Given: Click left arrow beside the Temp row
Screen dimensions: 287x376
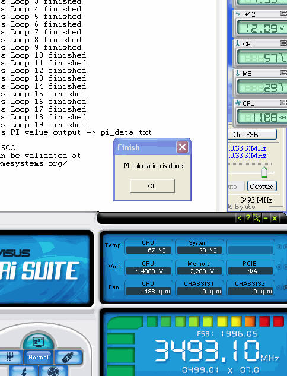Looking at the screenshot, I should 279,247.
